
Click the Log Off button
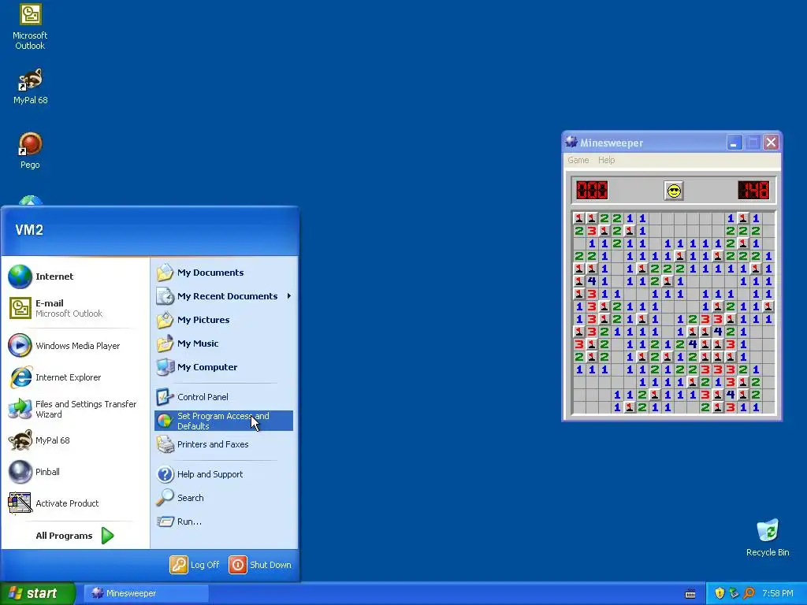click(195, 565)
